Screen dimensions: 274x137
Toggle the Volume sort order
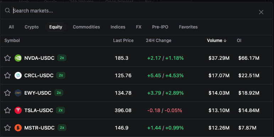coord(217,41)
